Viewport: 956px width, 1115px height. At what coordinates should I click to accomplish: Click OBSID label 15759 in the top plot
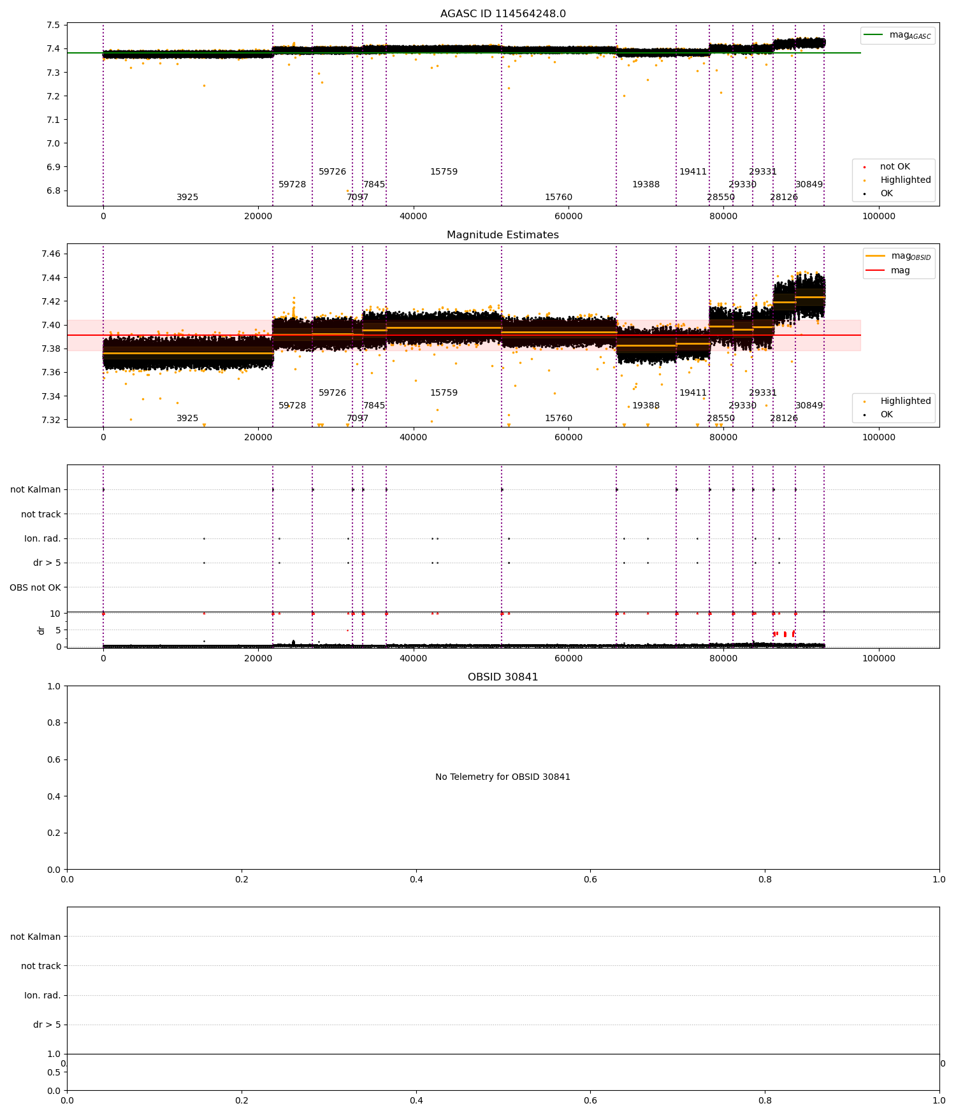click(444, 172)
